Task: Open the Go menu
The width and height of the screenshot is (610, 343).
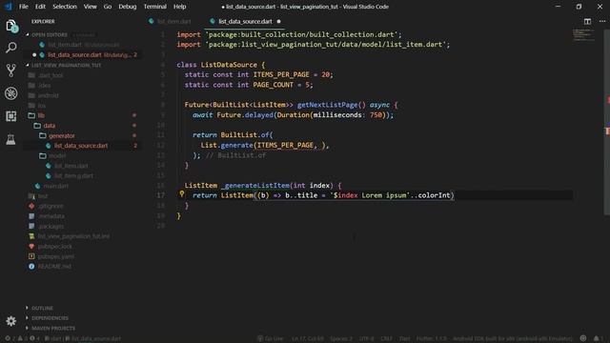Action: coord(108,7)
